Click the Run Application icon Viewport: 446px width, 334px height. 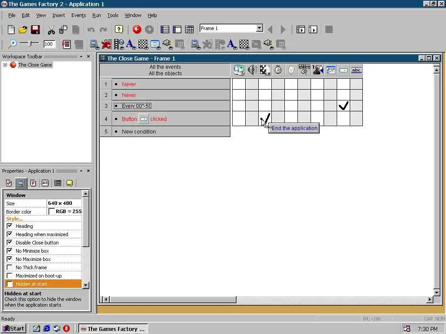coord(301,29)
